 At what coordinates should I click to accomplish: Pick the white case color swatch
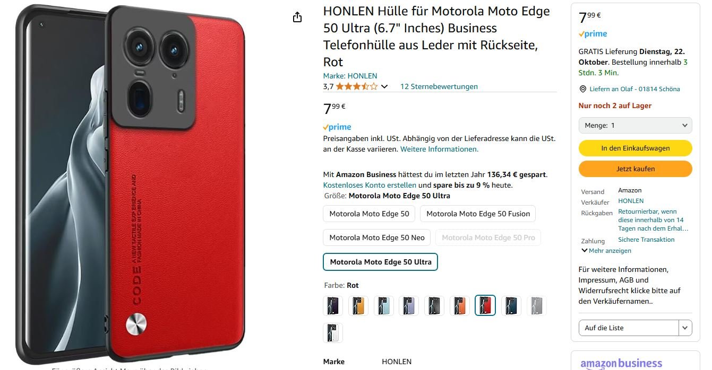pos(333,332)
